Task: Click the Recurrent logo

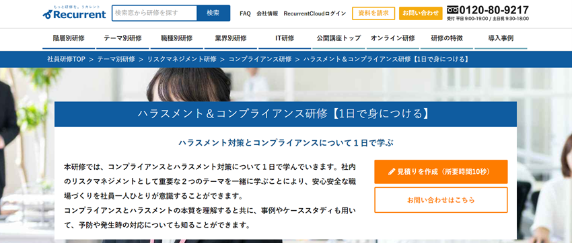Action: [x=75, y=12]
